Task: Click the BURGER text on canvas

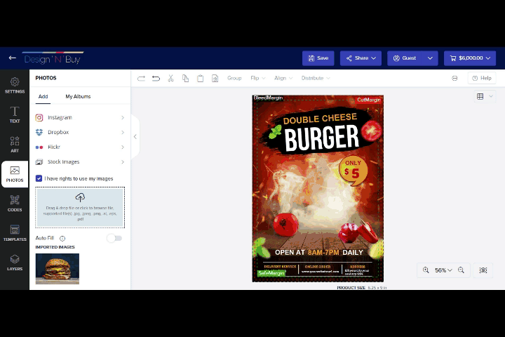Action: [321, 138]
